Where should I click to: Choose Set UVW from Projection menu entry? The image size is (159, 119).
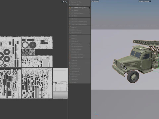pyautogui.click(x=79, y=8)
